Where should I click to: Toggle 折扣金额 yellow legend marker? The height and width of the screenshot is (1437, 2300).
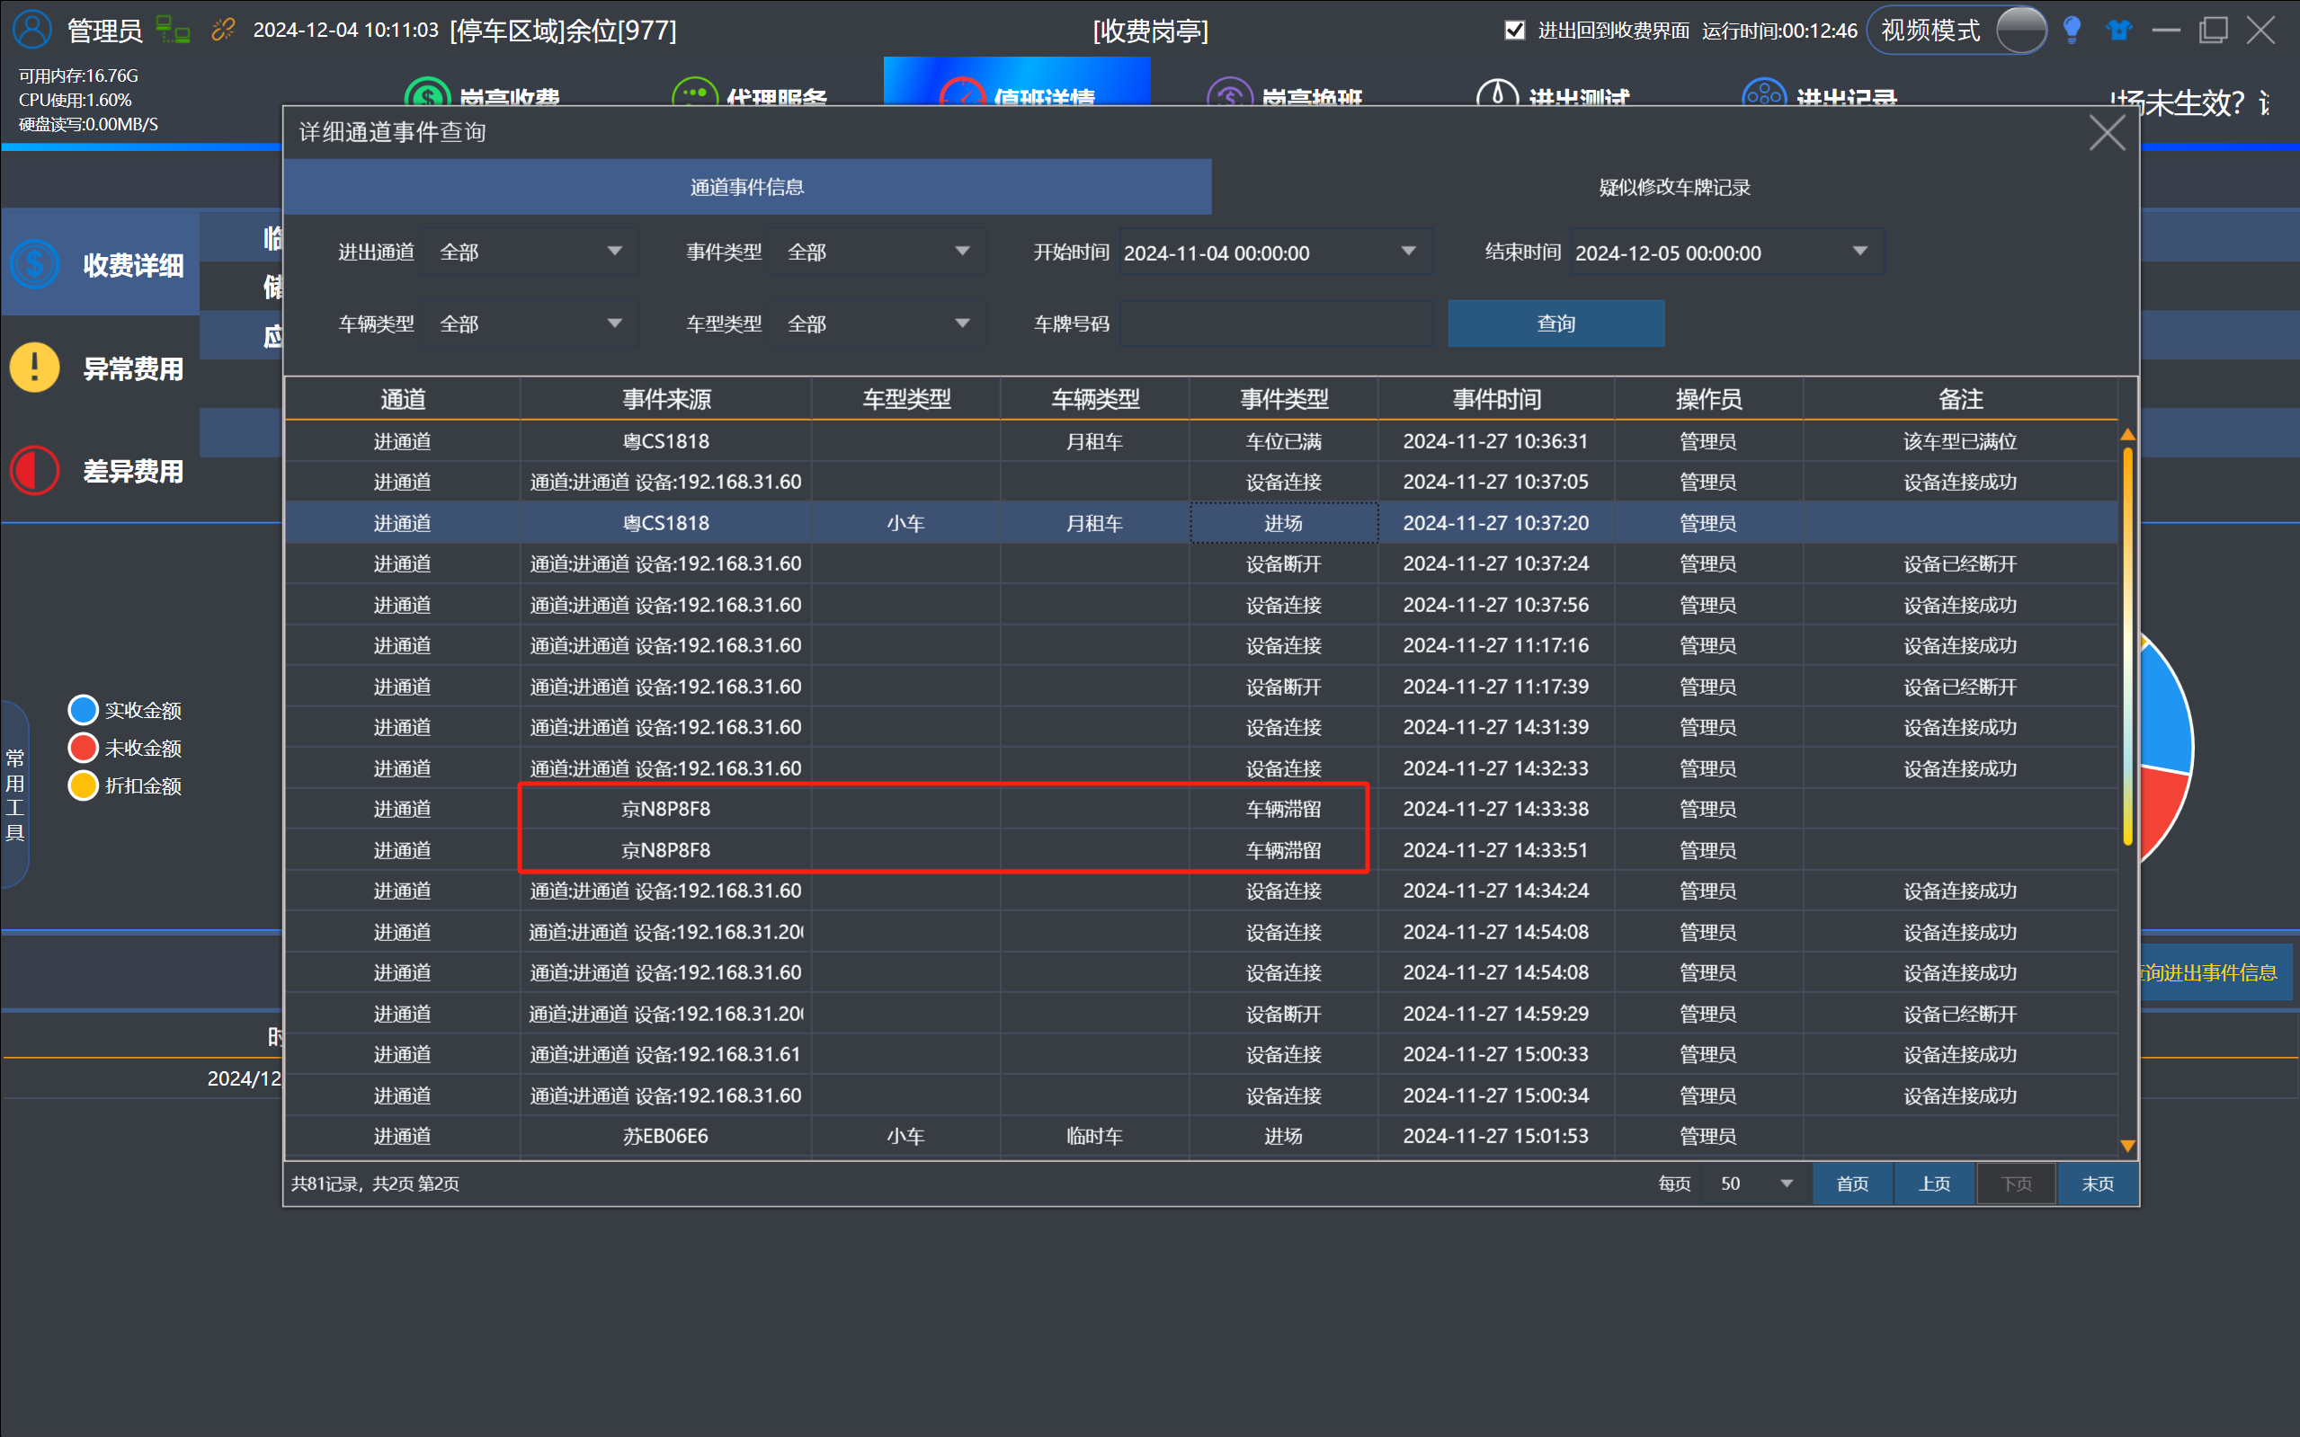(84, 786)
